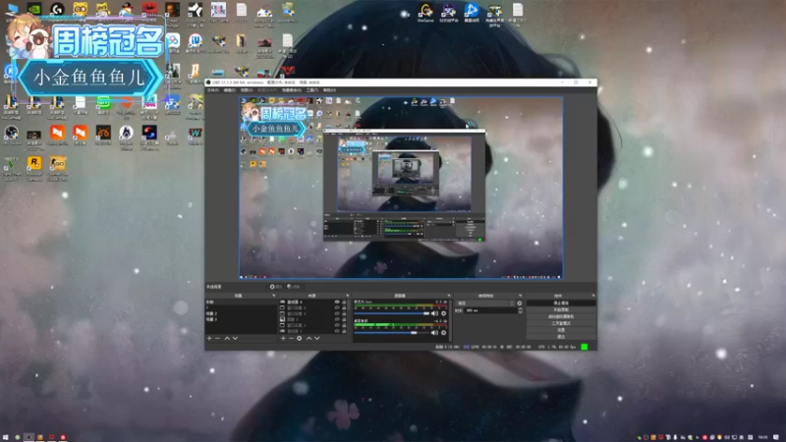This screenshot has width=786, height=442.
Task: Open the scene transition type dropdown
Action: pos(485,304)
